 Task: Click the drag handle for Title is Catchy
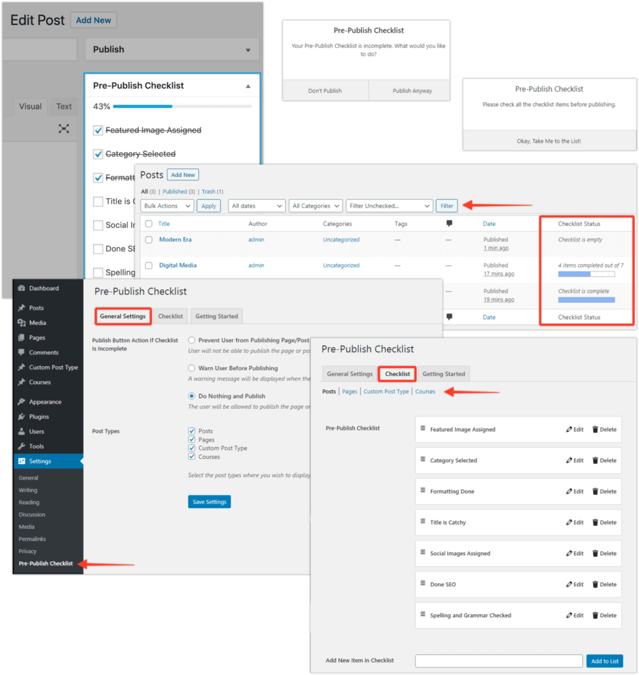click(423, 522)
